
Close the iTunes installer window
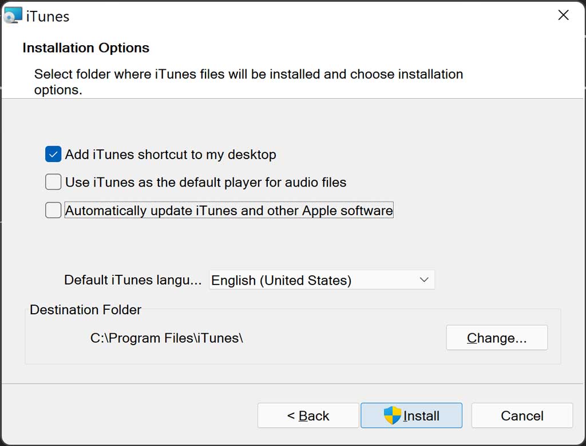pyautogui.click(x=563, y=15)
